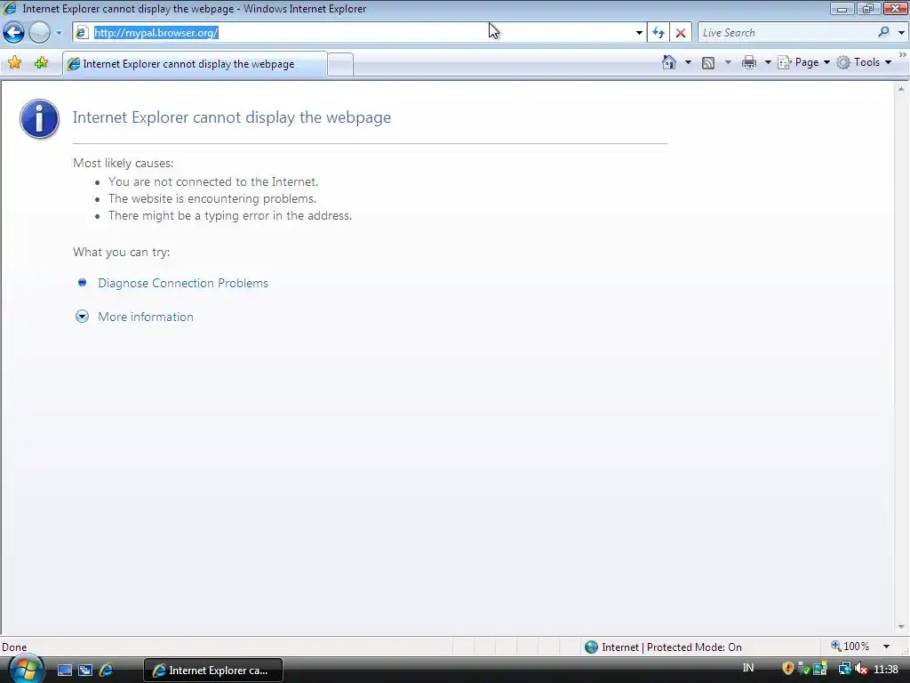
Task: Open the Windows Start orb
Action: (26, 669)
